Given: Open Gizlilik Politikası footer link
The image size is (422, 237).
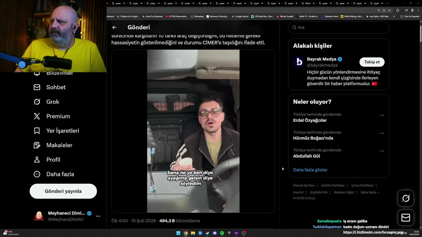Looking at the screenshot, I should tap(333, 185).
